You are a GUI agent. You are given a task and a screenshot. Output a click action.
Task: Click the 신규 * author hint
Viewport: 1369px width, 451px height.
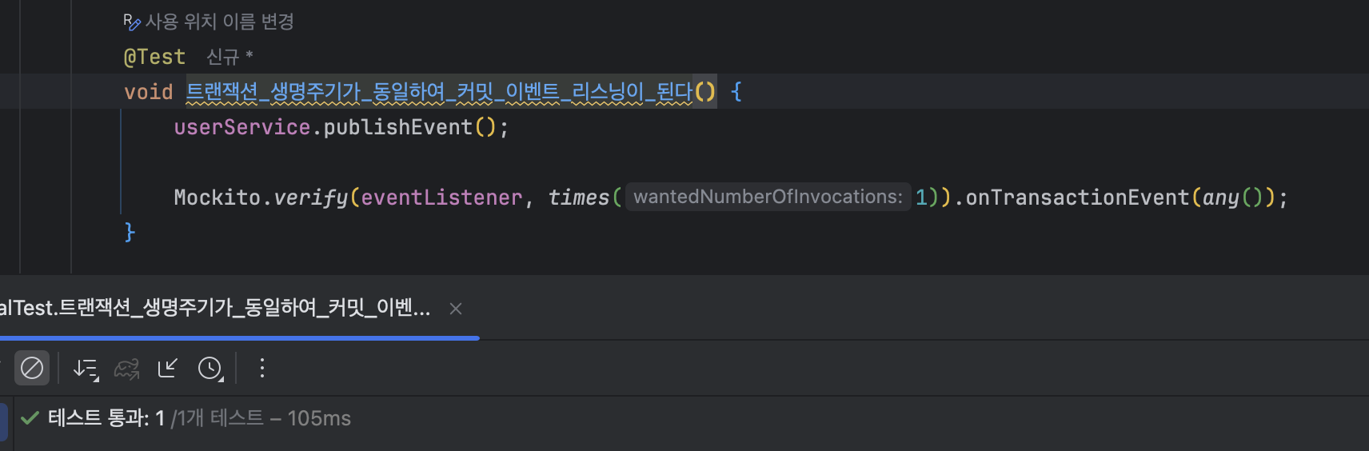click(229, 57)
